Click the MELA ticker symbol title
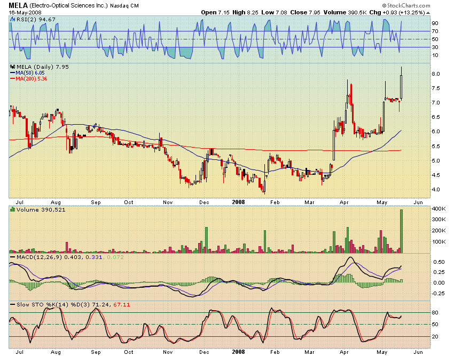 tap(18, 5)
